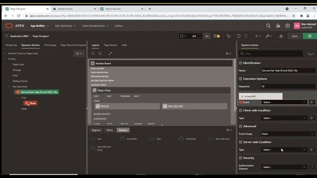
Task: Click the zoom out icon in Layout
Action: point(93,54)
